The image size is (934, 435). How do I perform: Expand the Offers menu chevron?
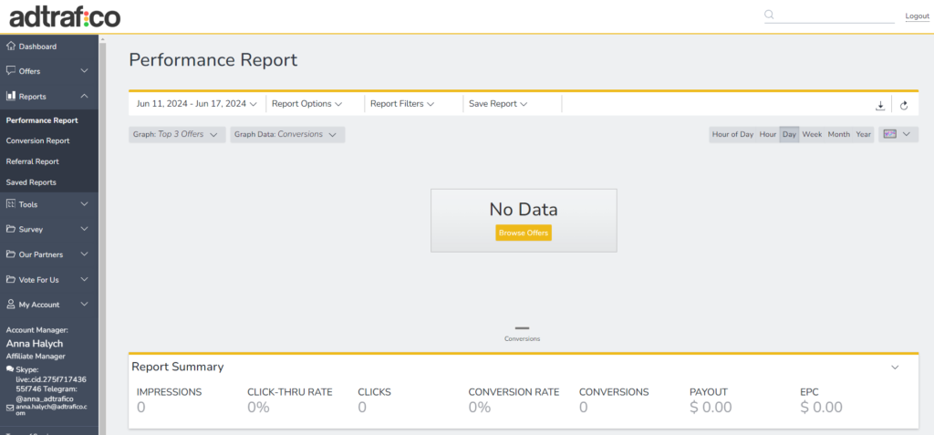click(85, 71)
